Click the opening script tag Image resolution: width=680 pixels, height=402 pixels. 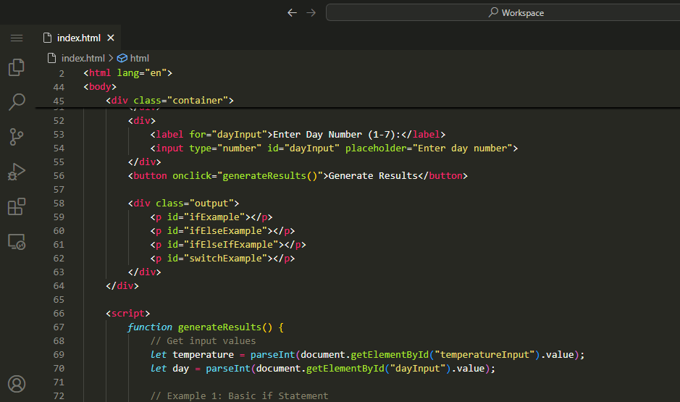pyautogui.click(x=128, y=313)
